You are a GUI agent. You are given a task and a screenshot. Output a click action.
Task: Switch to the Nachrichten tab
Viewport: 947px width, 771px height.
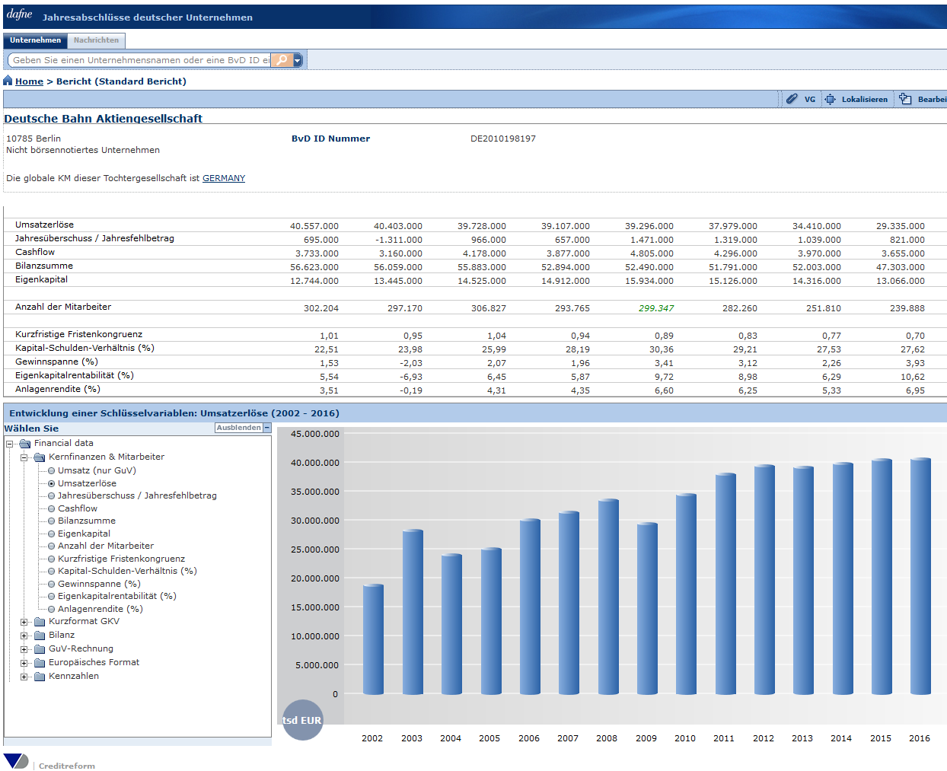click(x=96, y=40)
